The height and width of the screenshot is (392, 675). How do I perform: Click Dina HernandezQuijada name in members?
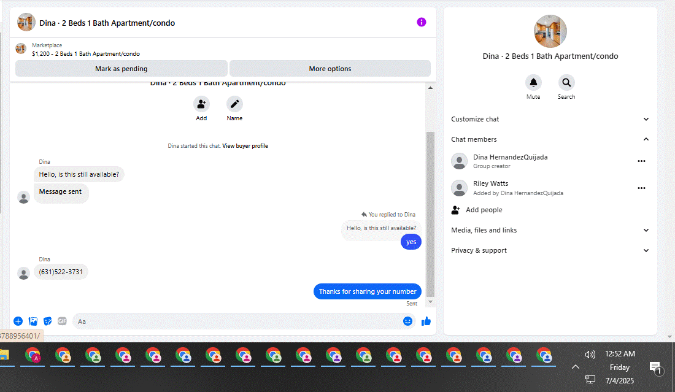pos(510,157)
